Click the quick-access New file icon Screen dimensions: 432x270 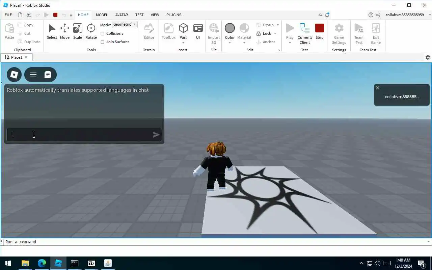coord(20,15)
